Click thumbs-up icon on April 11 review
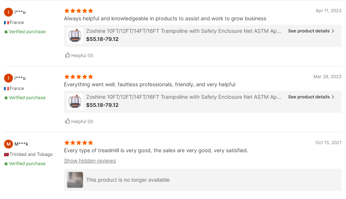 [68, 55]
